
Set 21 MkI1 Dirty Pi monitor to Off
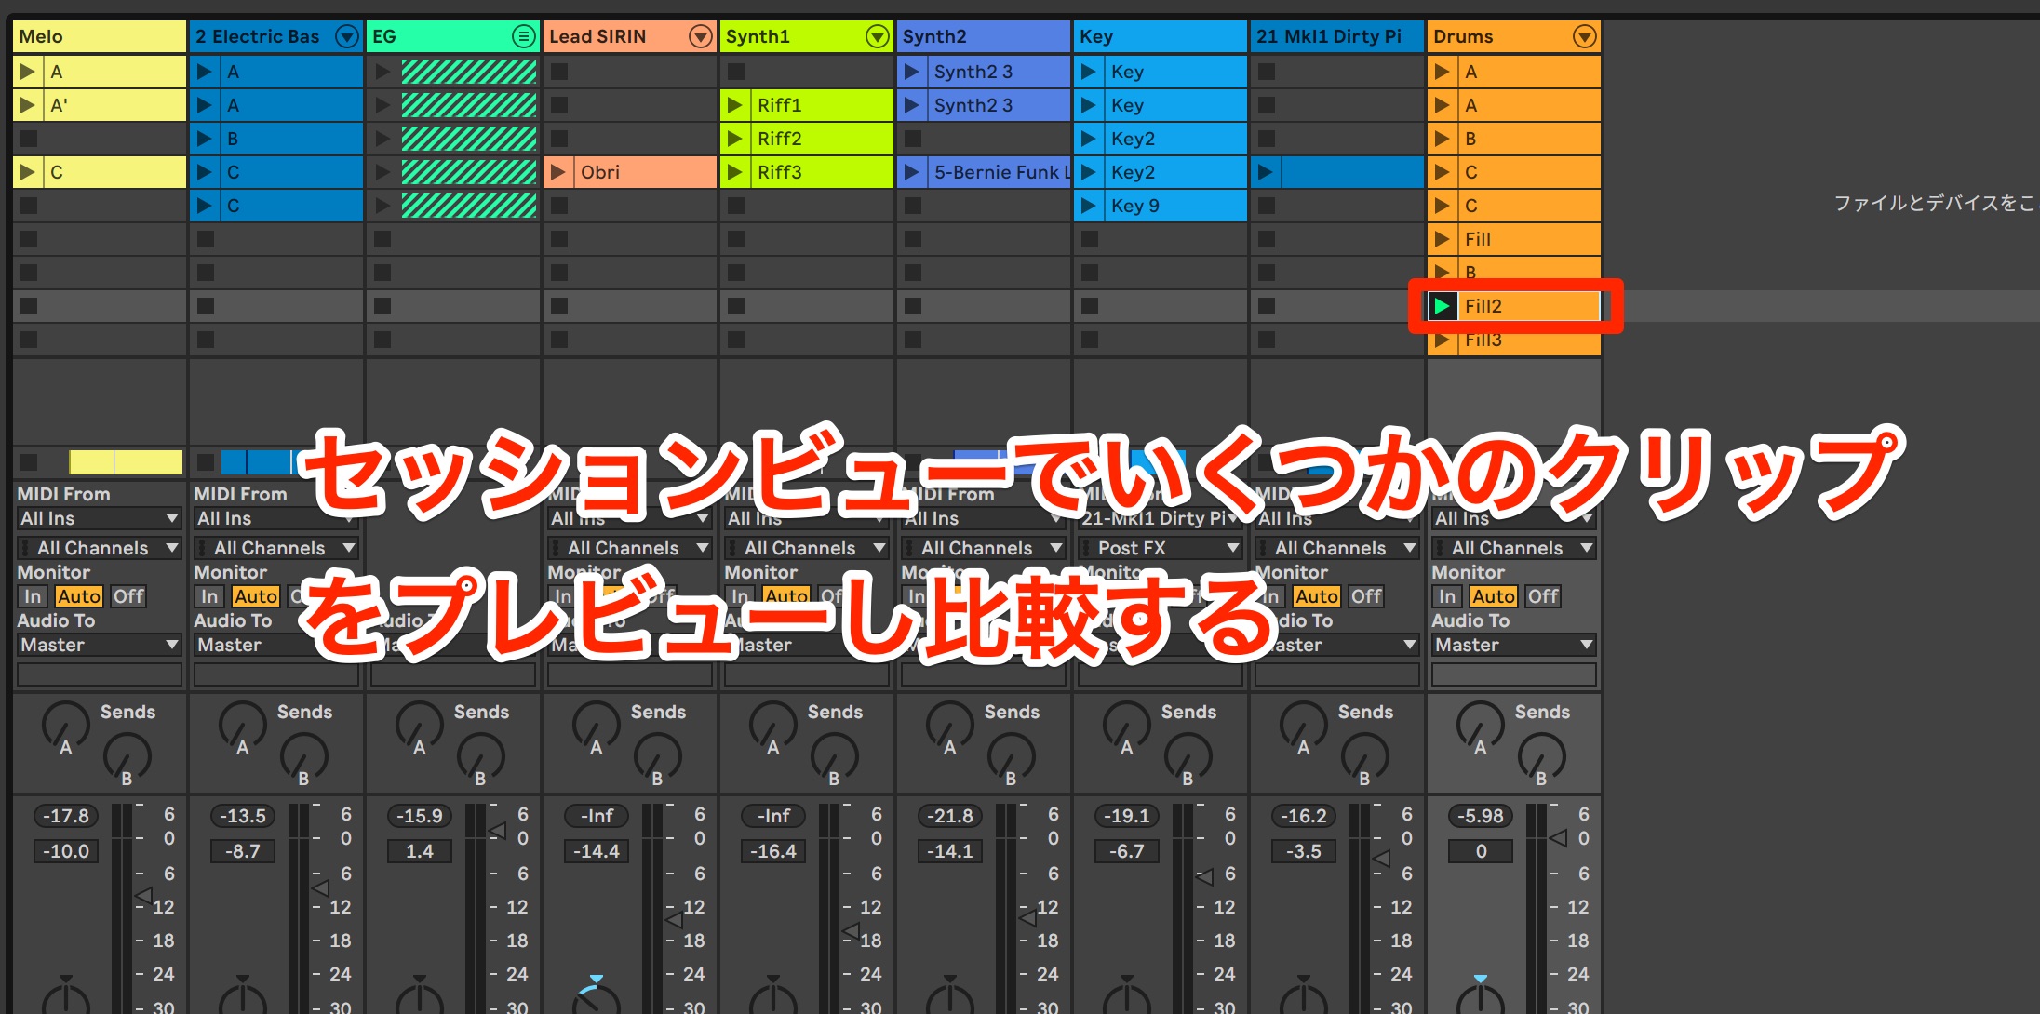tap(1366, 596)
